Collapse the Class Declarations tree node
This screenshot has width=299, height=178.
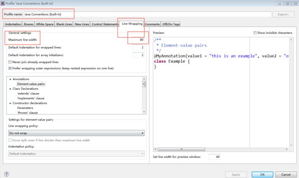(10, 89)
